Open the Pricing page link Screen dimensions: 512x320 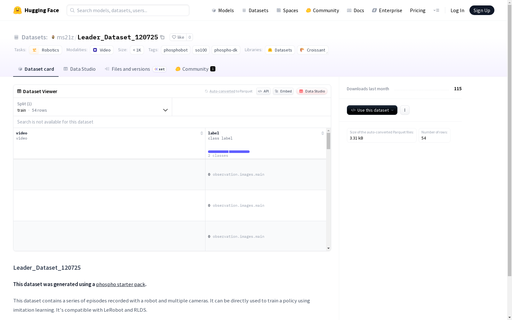tap(418, 10)
